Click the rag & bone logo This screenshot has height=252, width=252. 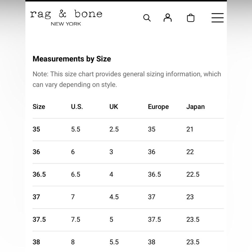66,14
